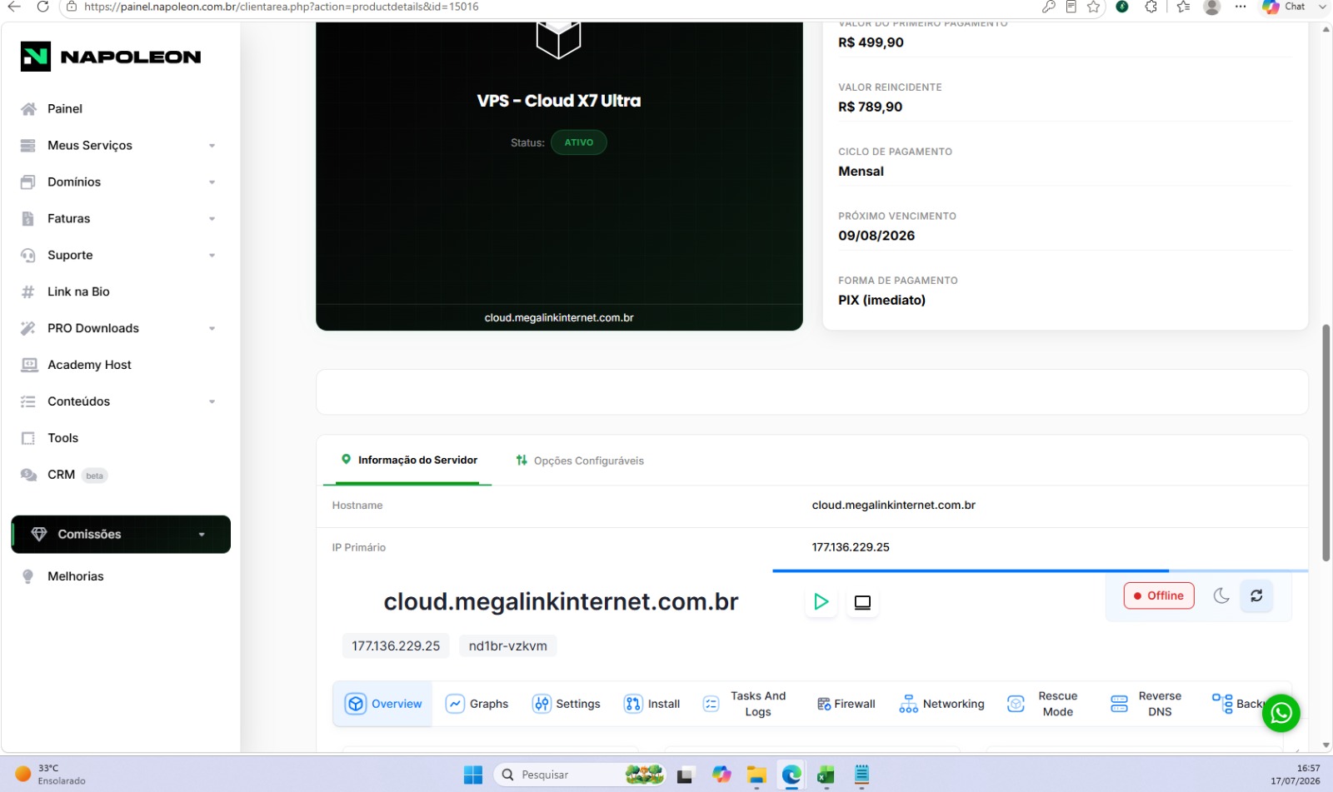Open browser extensions puzzle icon
The width and height of the screenshot is (1333, 792).
(1151, 7)
